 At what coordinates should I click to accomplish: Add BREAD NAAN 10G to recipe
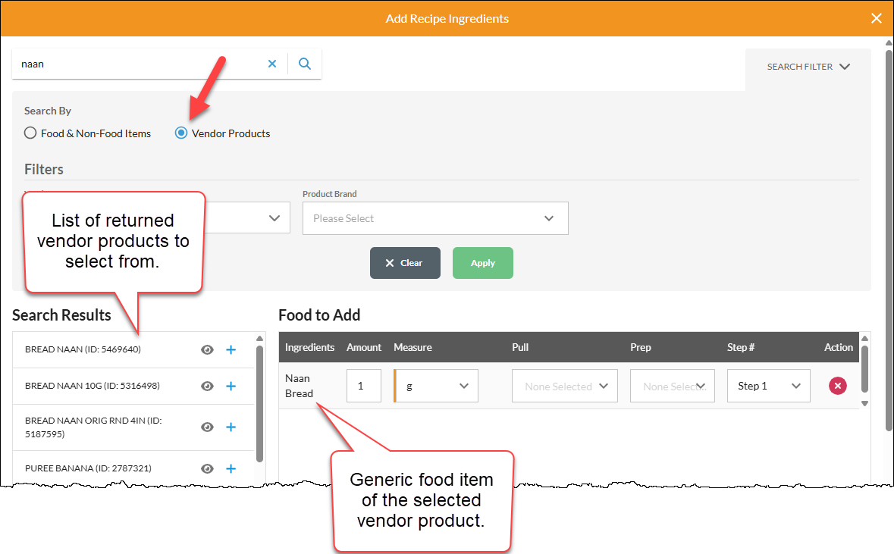pyautogui.click(x=231, y=387)
